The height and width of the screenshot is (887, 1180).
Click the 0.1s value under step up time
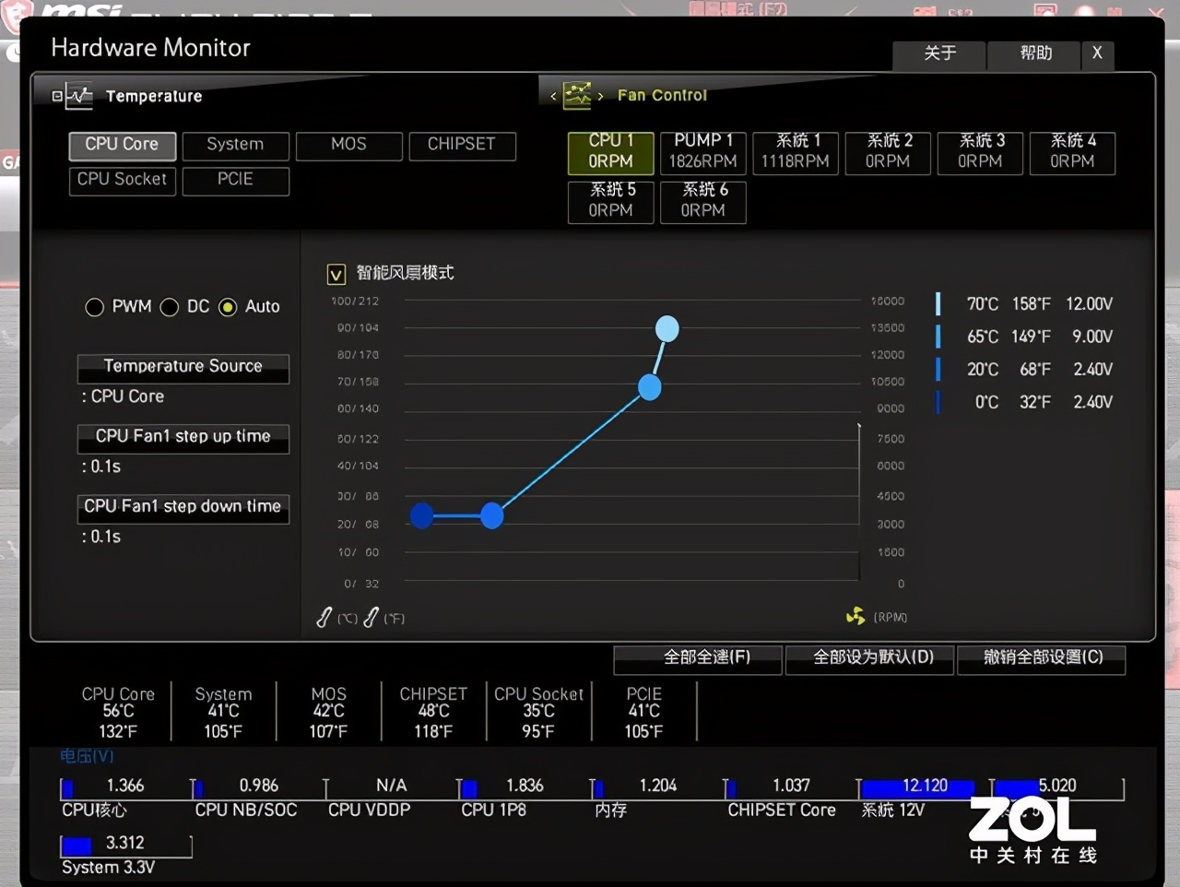pos(101,467)
